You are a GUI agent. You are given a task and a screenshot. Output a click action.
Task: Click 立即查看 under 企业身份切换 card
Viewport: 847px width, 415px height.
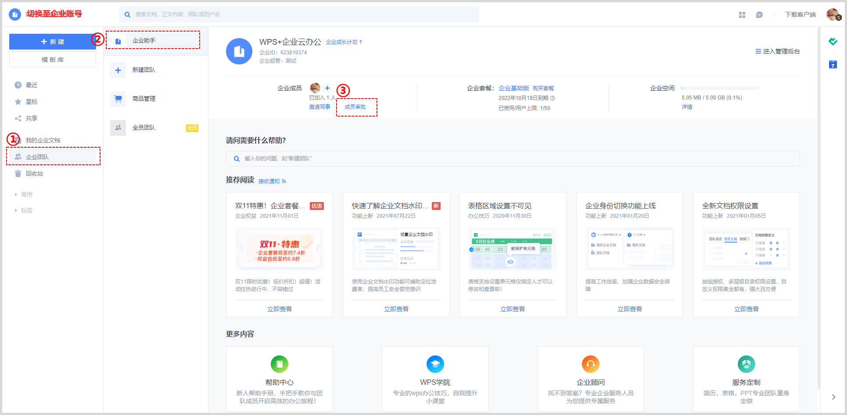(x=630, y=309)
